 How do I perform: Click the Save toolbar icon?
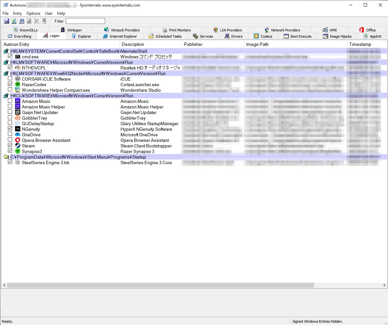coord(7,21)
